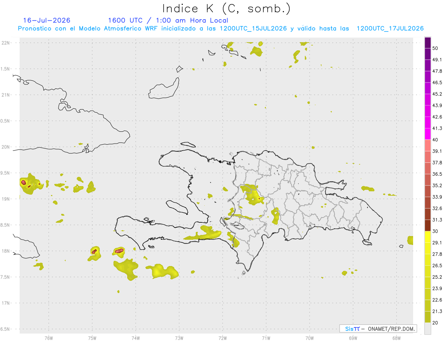The width and height of the screenshot is (445, 343).
Task: Click the legend value '36.5'
Action: point(437,174)
